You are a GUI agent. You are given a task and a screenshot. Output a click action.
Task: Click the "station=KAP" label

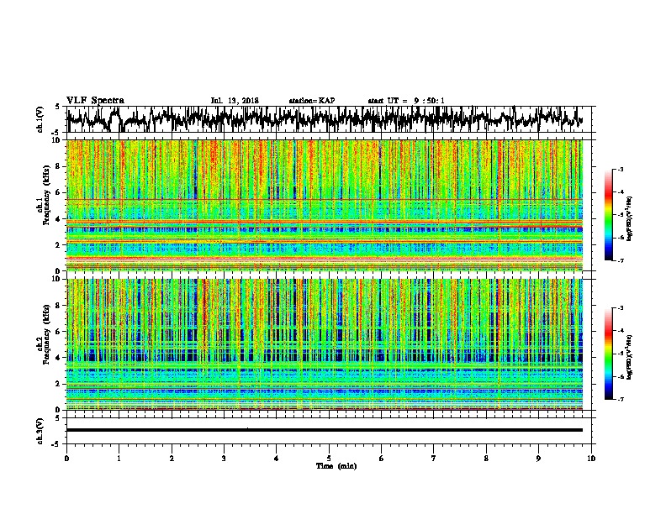tap(312, 101)
